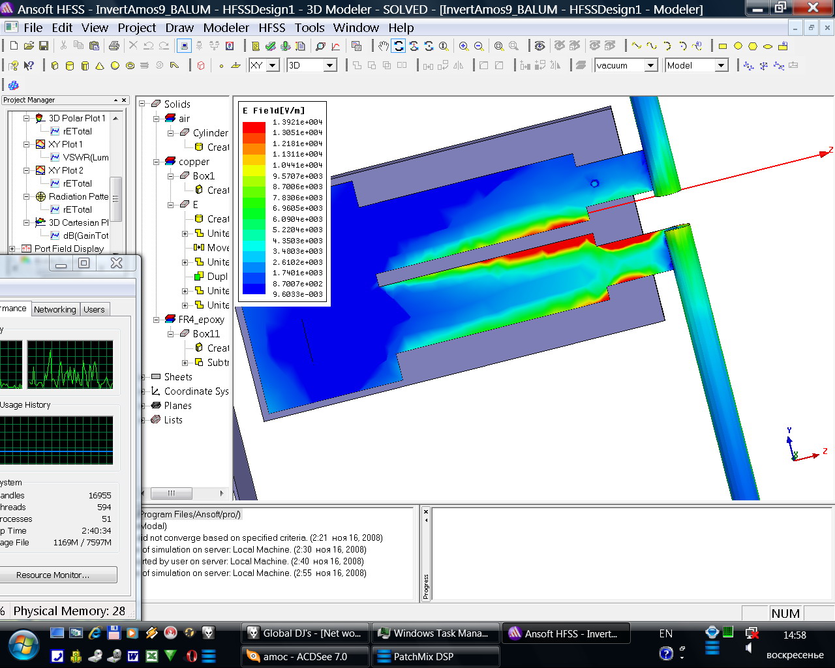Click the Save project icon
Screen dimensions: 835x668
44,46
